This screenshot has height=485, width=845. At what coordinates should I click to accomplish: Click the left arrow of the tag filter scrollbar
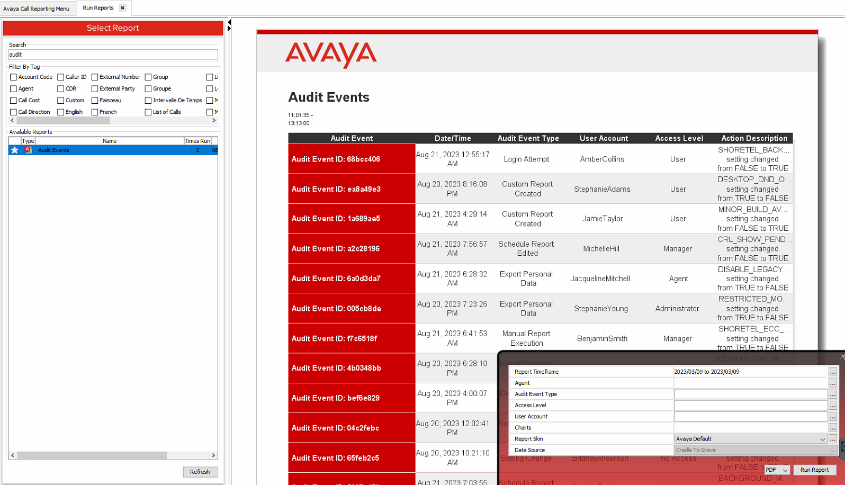pyautogui.click(x=13, y=121)
